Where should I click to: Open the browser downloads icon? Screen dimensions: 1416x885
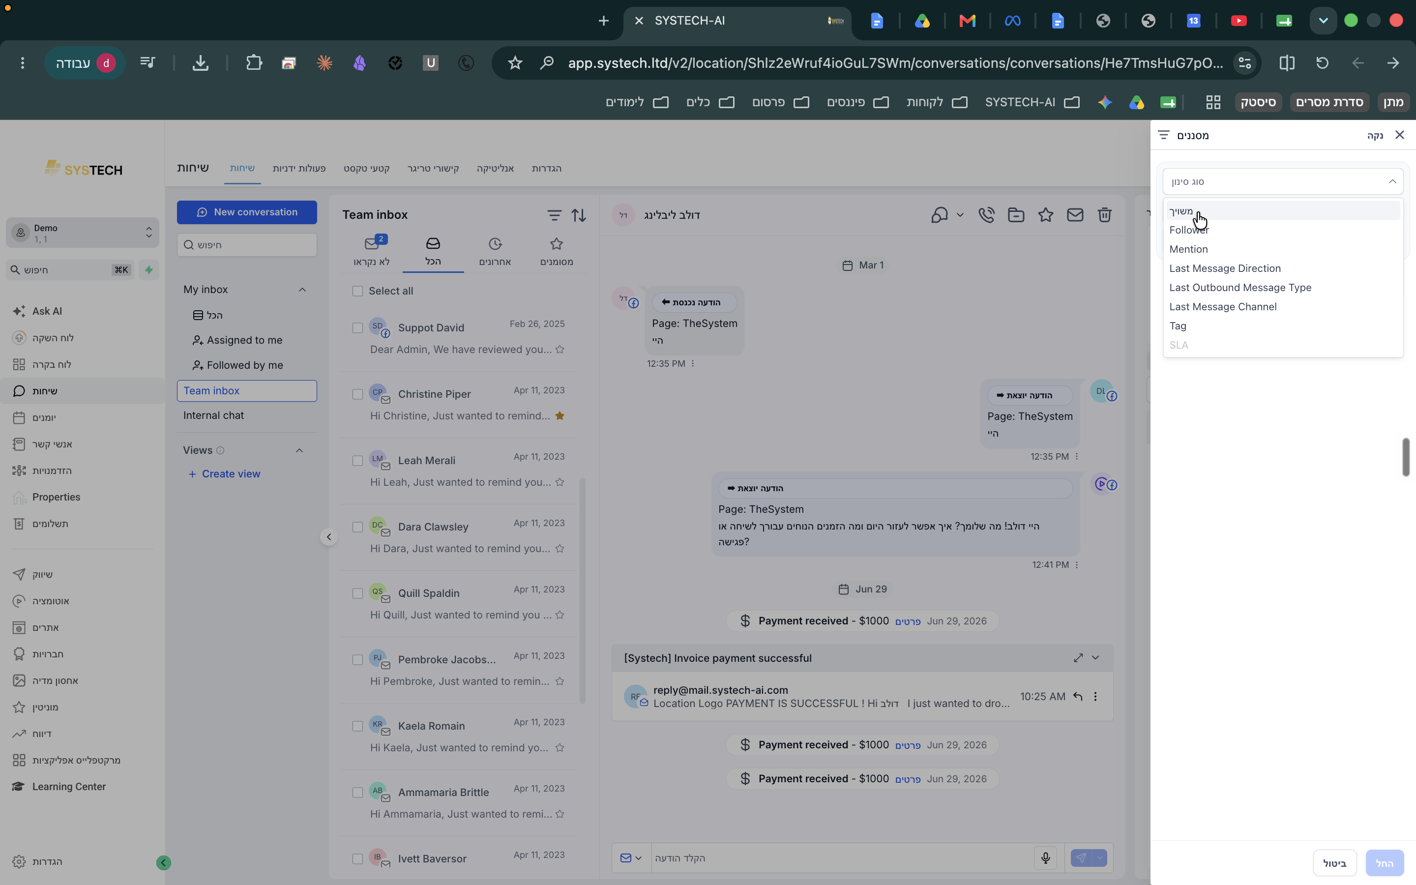coord(201,62)
